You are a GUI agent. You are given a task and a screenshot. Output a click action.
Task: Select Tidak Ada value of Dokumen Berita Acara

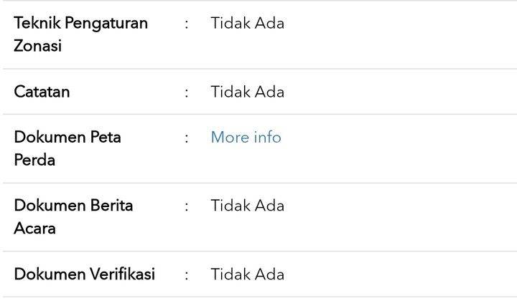pyautogui.click(x=247, y=206)
